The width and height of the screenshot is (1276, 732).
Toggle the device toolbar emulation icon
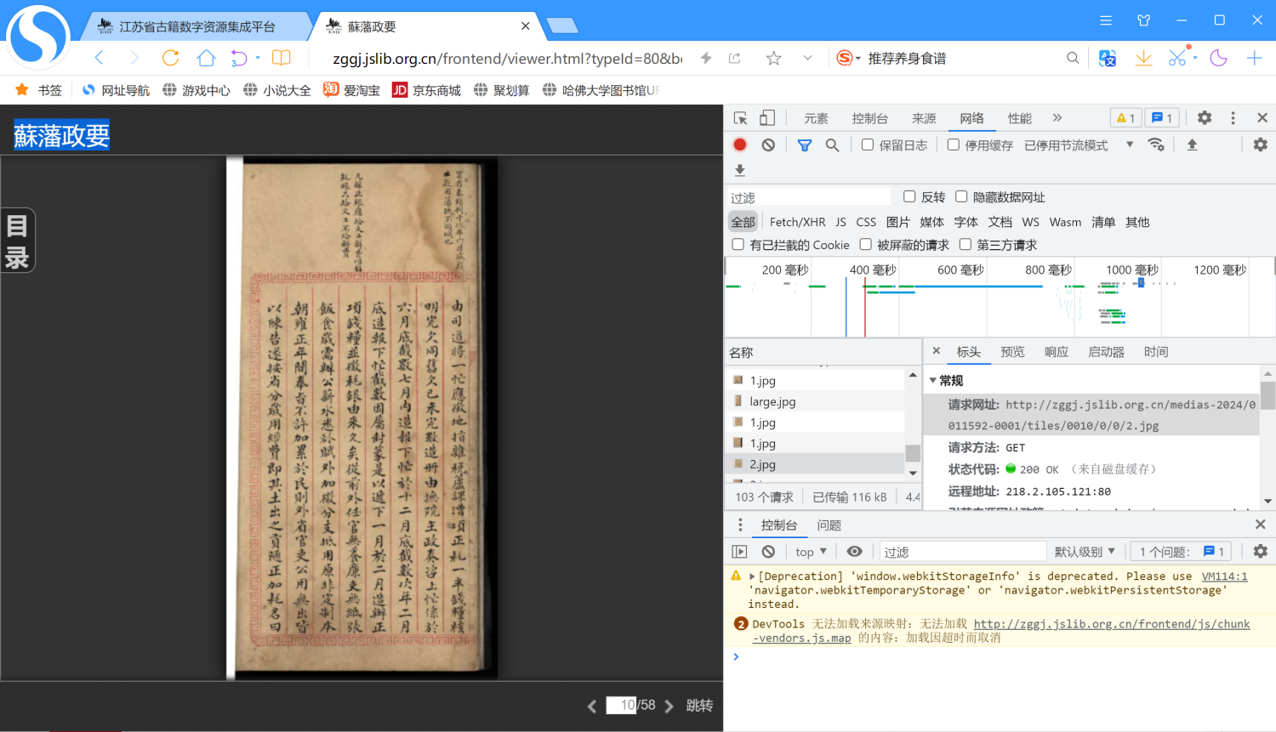(767, 118)
